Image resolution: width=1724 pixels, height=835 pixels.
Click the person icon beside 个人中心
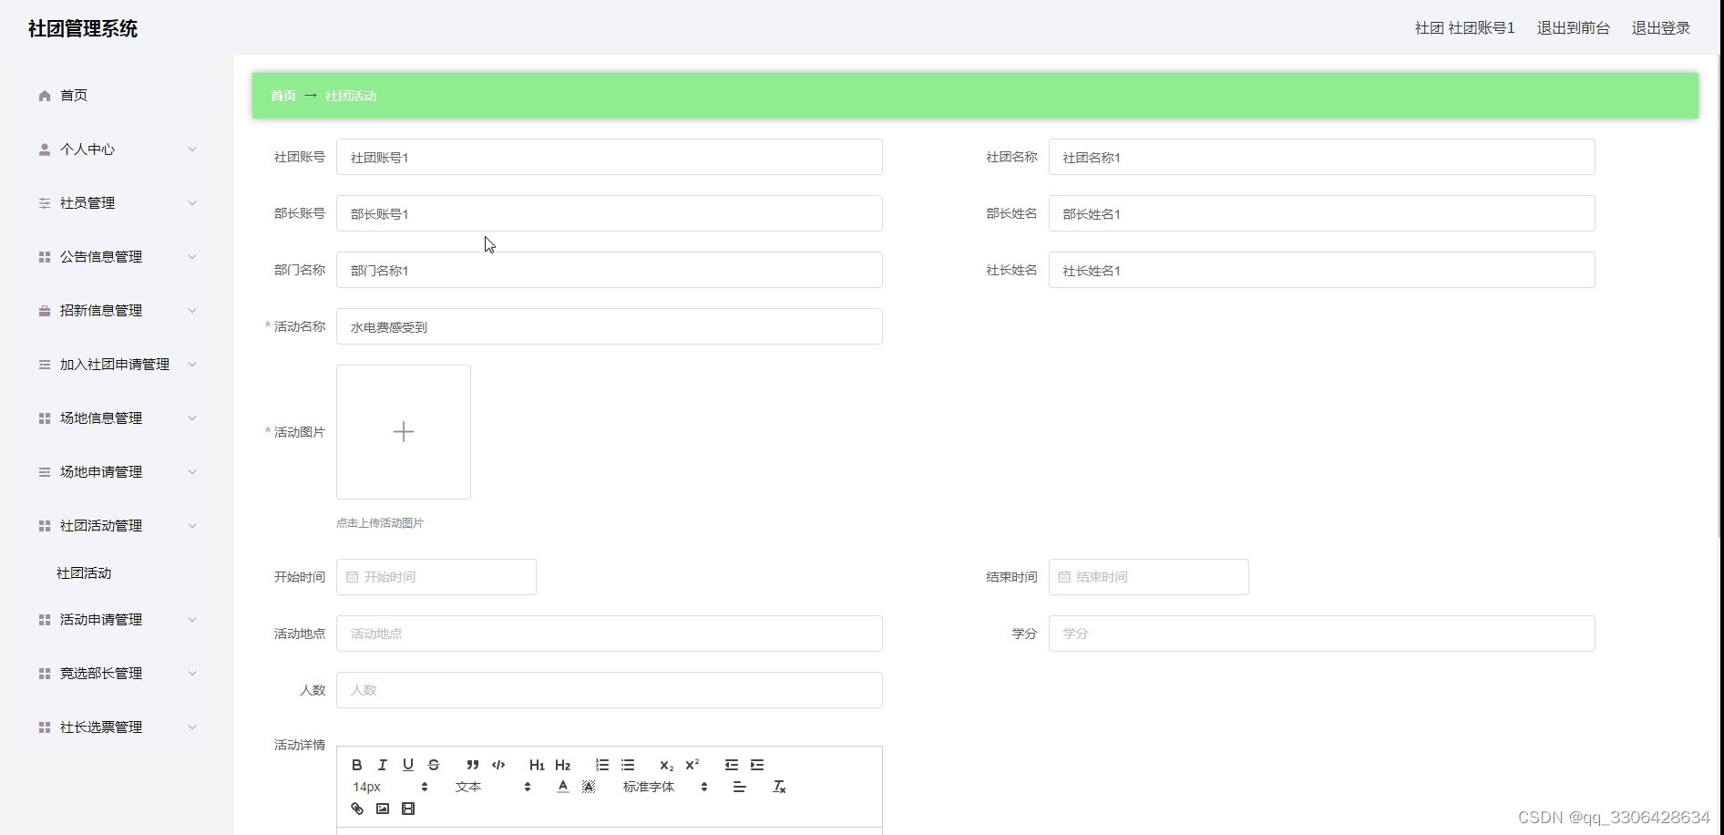[x=45, y=149]
